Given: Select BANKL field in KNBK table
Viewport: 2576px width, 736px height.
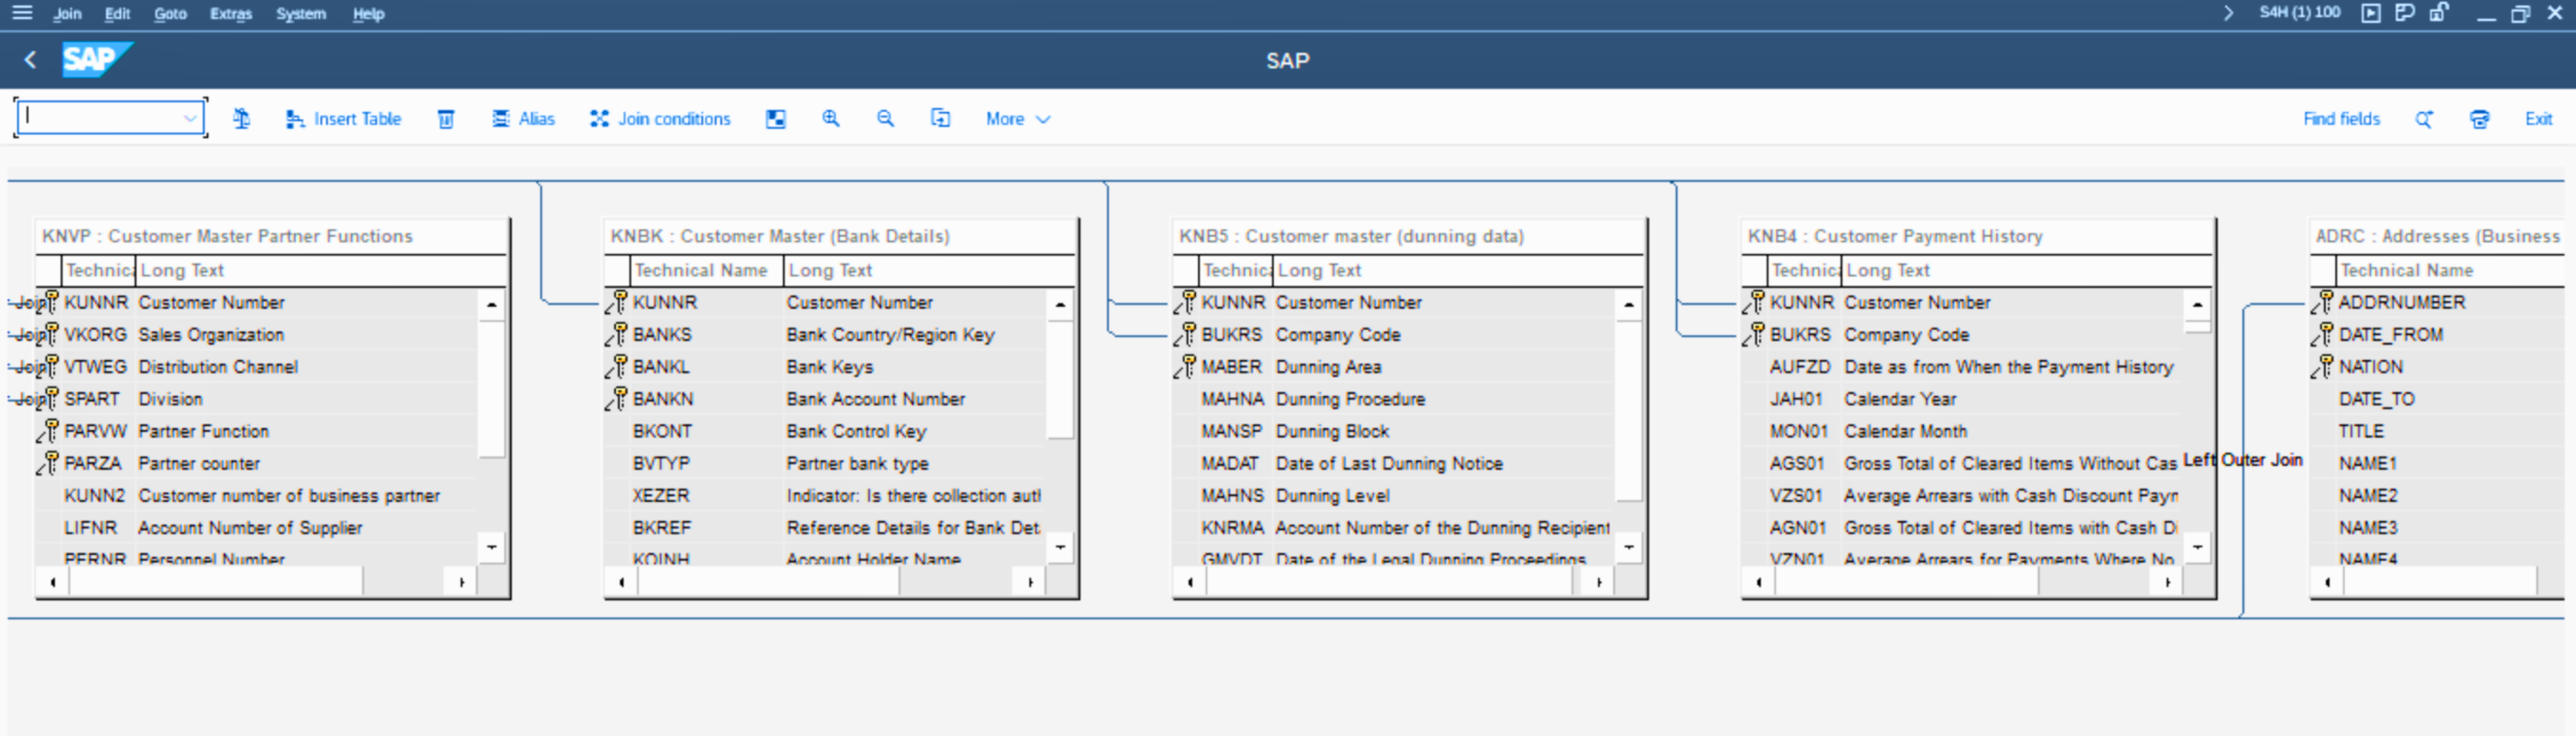Looking at the screenshot, I should pos(661,367).
